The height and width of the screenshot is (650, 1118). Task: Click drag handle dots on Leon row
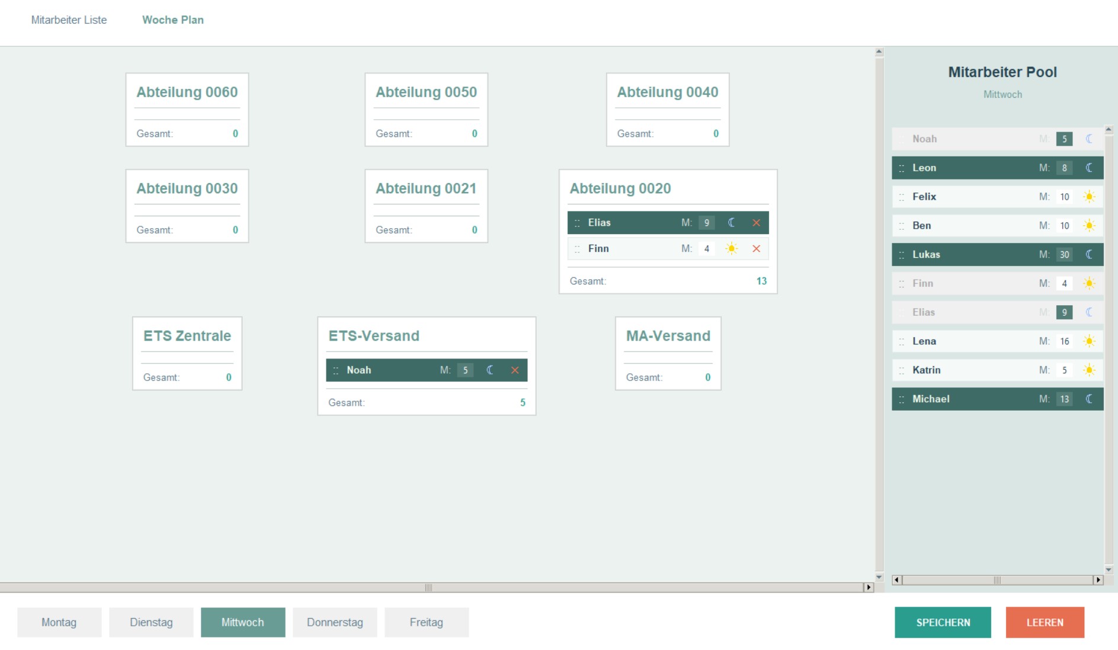(x=901, y=168)
